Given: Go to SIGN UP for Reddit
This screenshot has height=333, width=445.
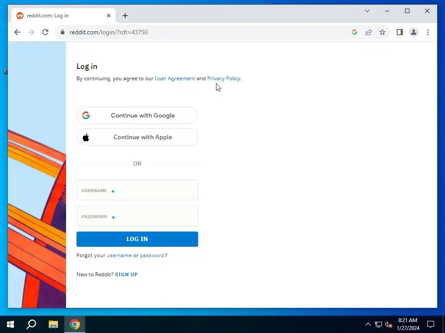Looking at the screenshot, I should click(126, 274).
